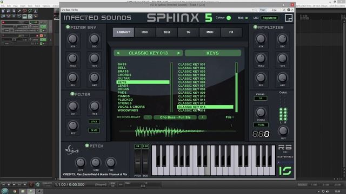
Task: Click REFRESH LIBRARY
Action: pos(129,117)
